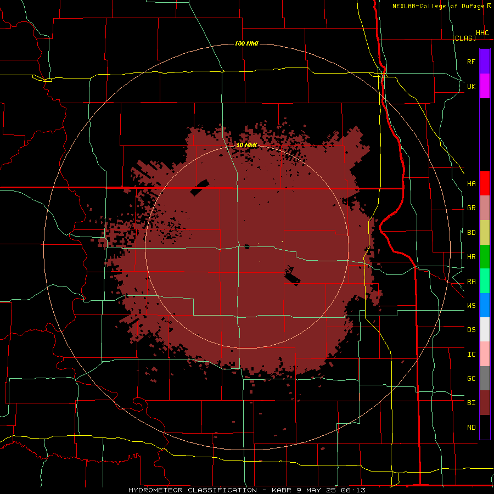This screenshot has width=494, height=494.
Task: Click the "ND" legend label
Action: [x=471, y=428]
